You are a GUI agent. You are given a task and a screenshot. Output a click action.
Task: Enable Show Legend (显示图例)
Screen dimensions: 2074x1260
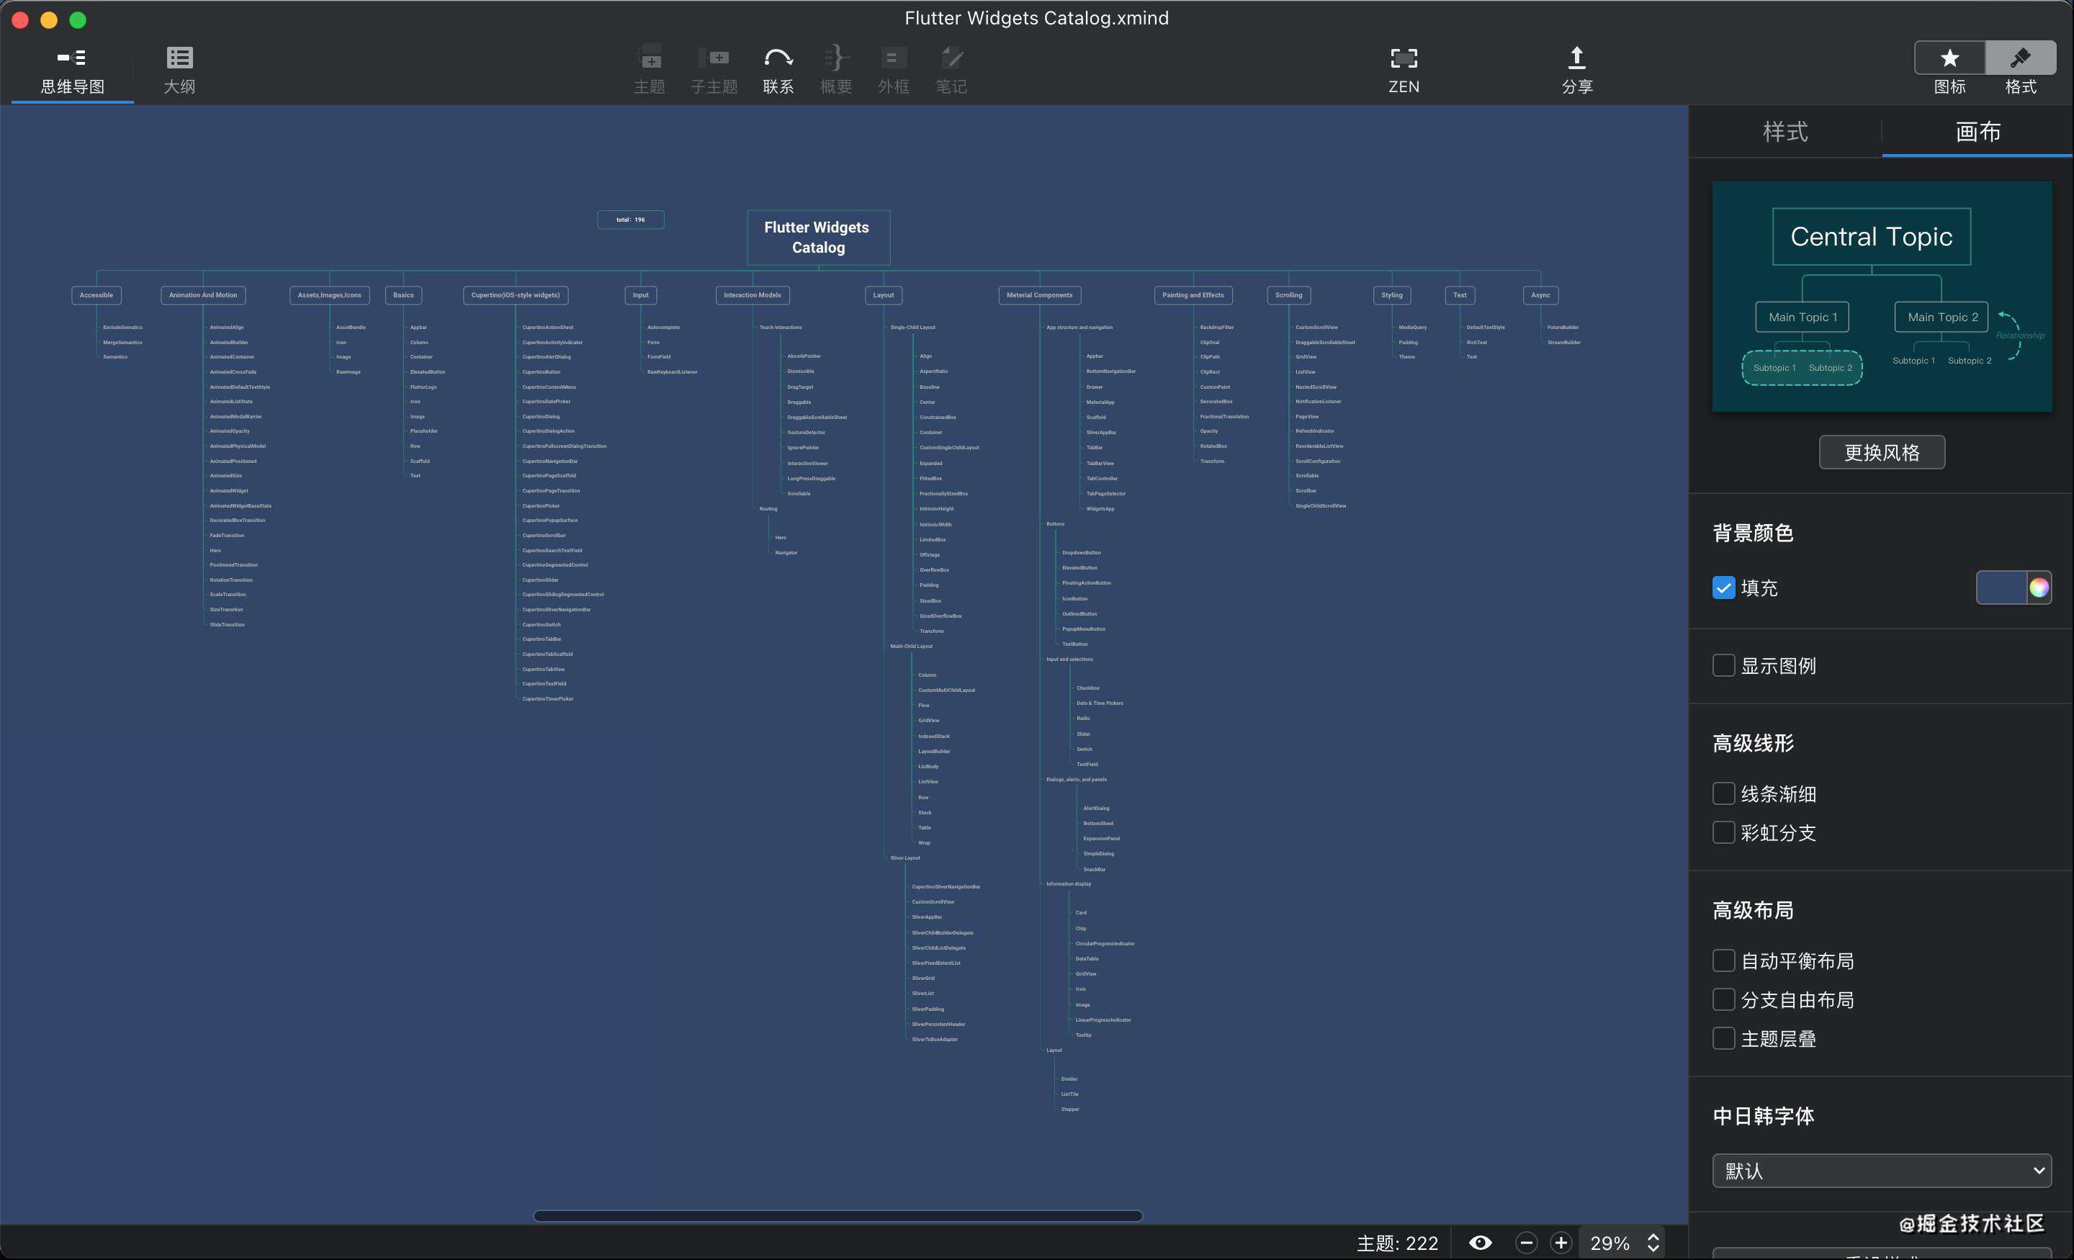(x=1723, y=666)
